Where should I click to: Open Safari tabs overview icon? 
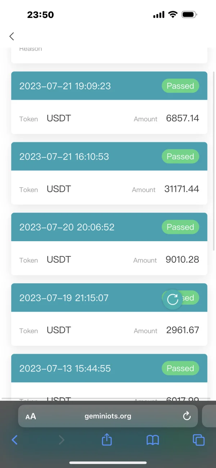198,440
